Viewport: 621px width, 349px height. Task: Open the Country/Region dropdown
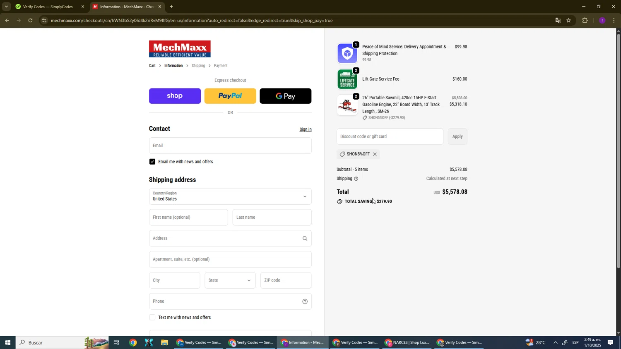click(230, 196)
